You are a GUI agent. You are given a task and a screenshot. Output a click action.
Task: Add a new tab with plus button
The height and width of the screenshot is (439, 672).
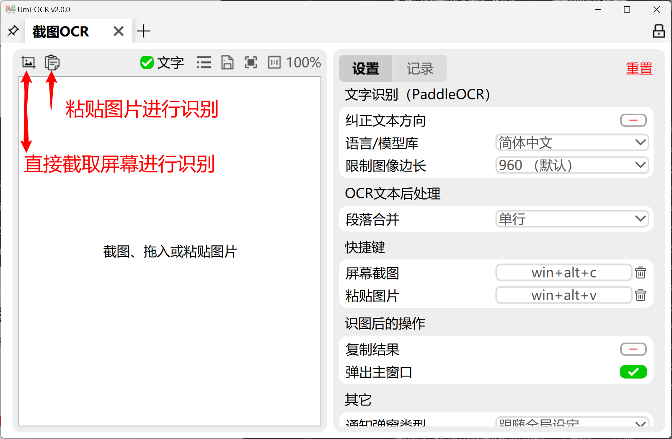(144, 31)
